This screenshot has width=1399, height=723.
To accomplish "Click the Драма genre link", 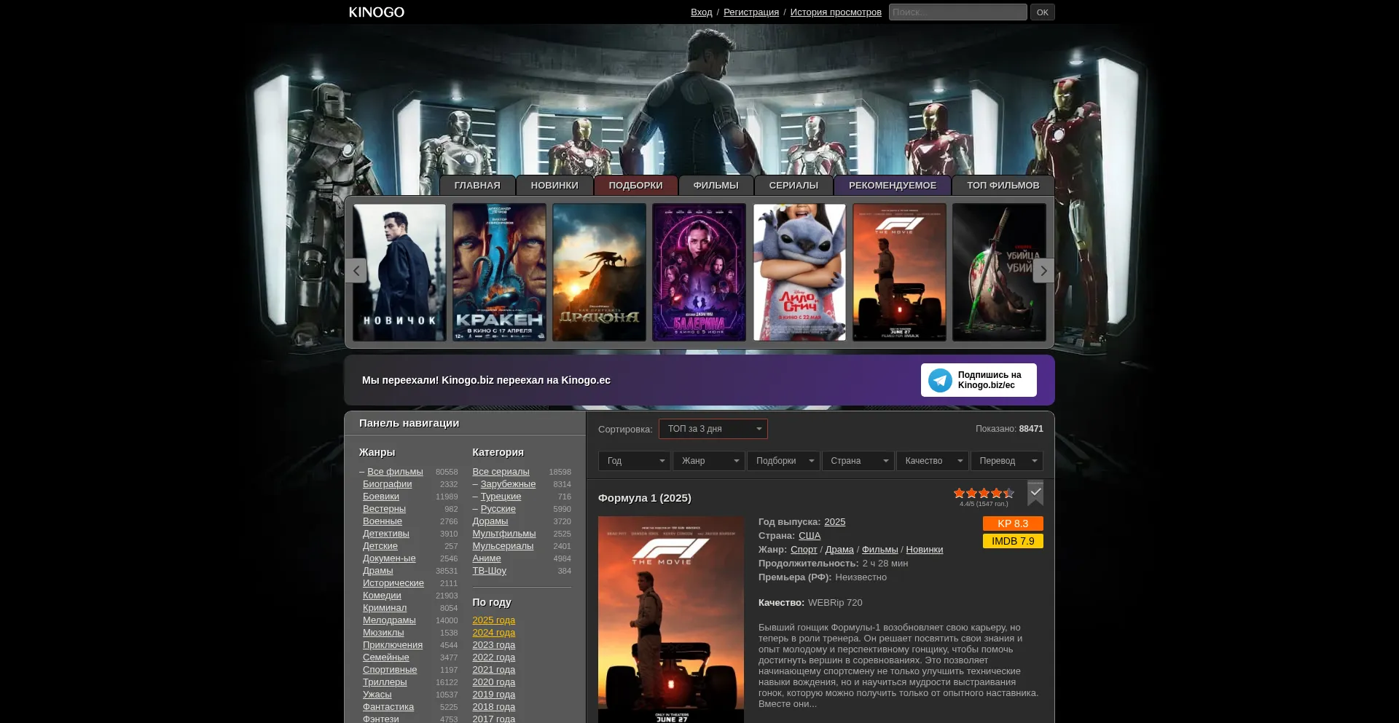I will (x=839, y=550).
